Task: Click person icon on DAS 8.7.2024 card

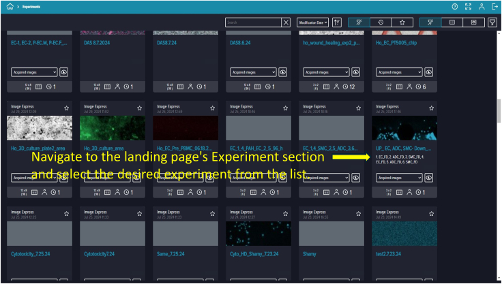Action: tap(117, 86)
